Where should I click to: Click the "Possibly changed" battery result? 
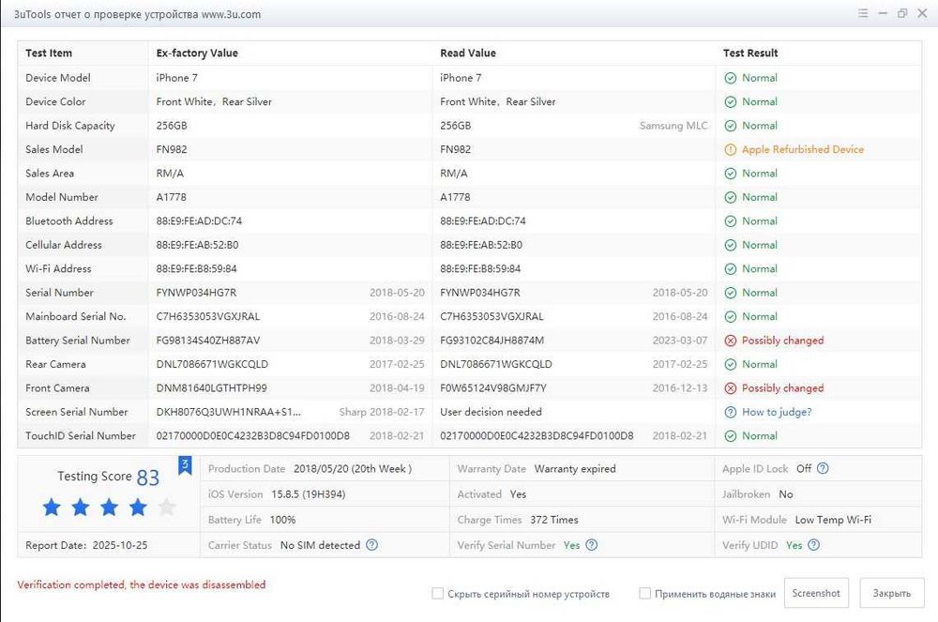[x=782, y=341]
